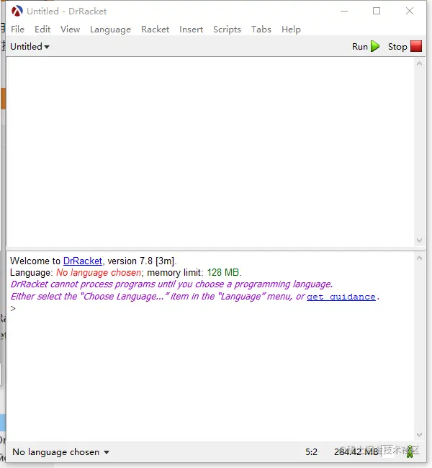Viewport: 432px width, 468px height.
Task: Click the down arrow of the interactions scrollbar
Action: click(419, 435)
